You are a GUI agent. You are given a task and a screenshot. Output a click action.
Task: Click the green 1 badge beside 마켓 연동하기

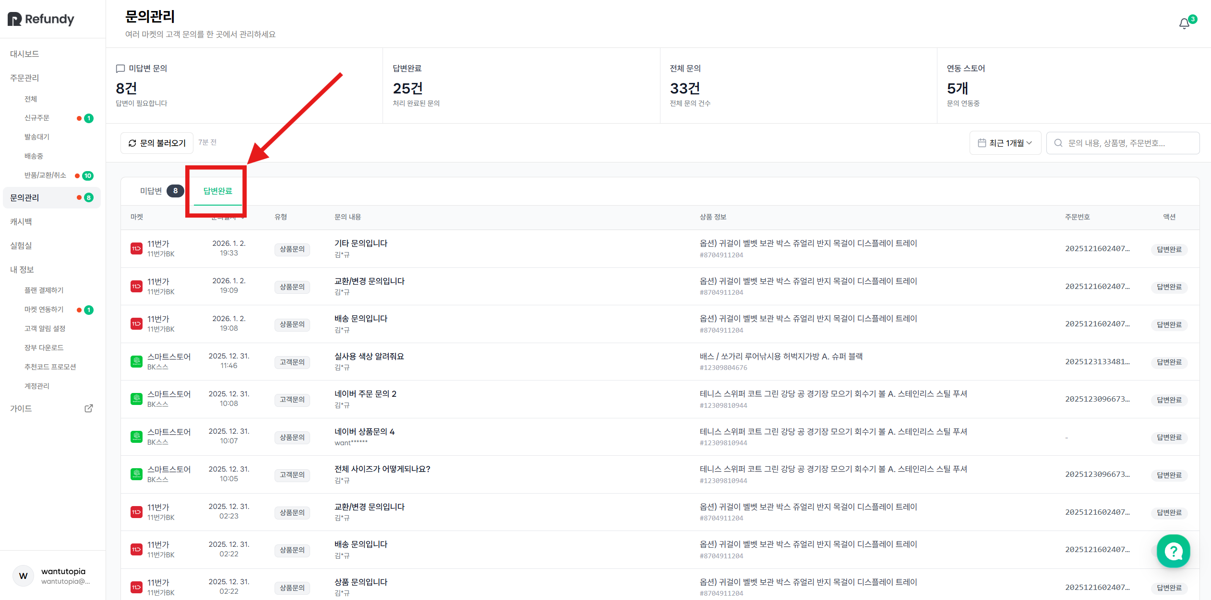[x=89, y=310]
